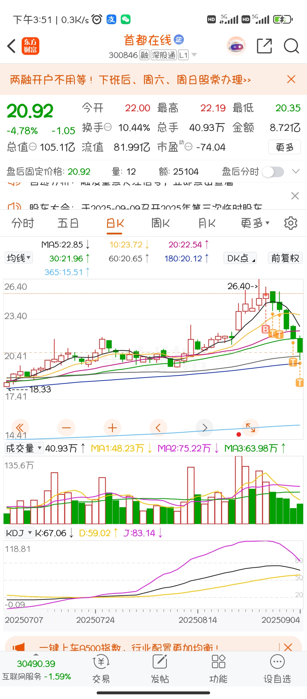Tap 市盈 info circle icon
307x699 pixels.
[x=188, y=147]
